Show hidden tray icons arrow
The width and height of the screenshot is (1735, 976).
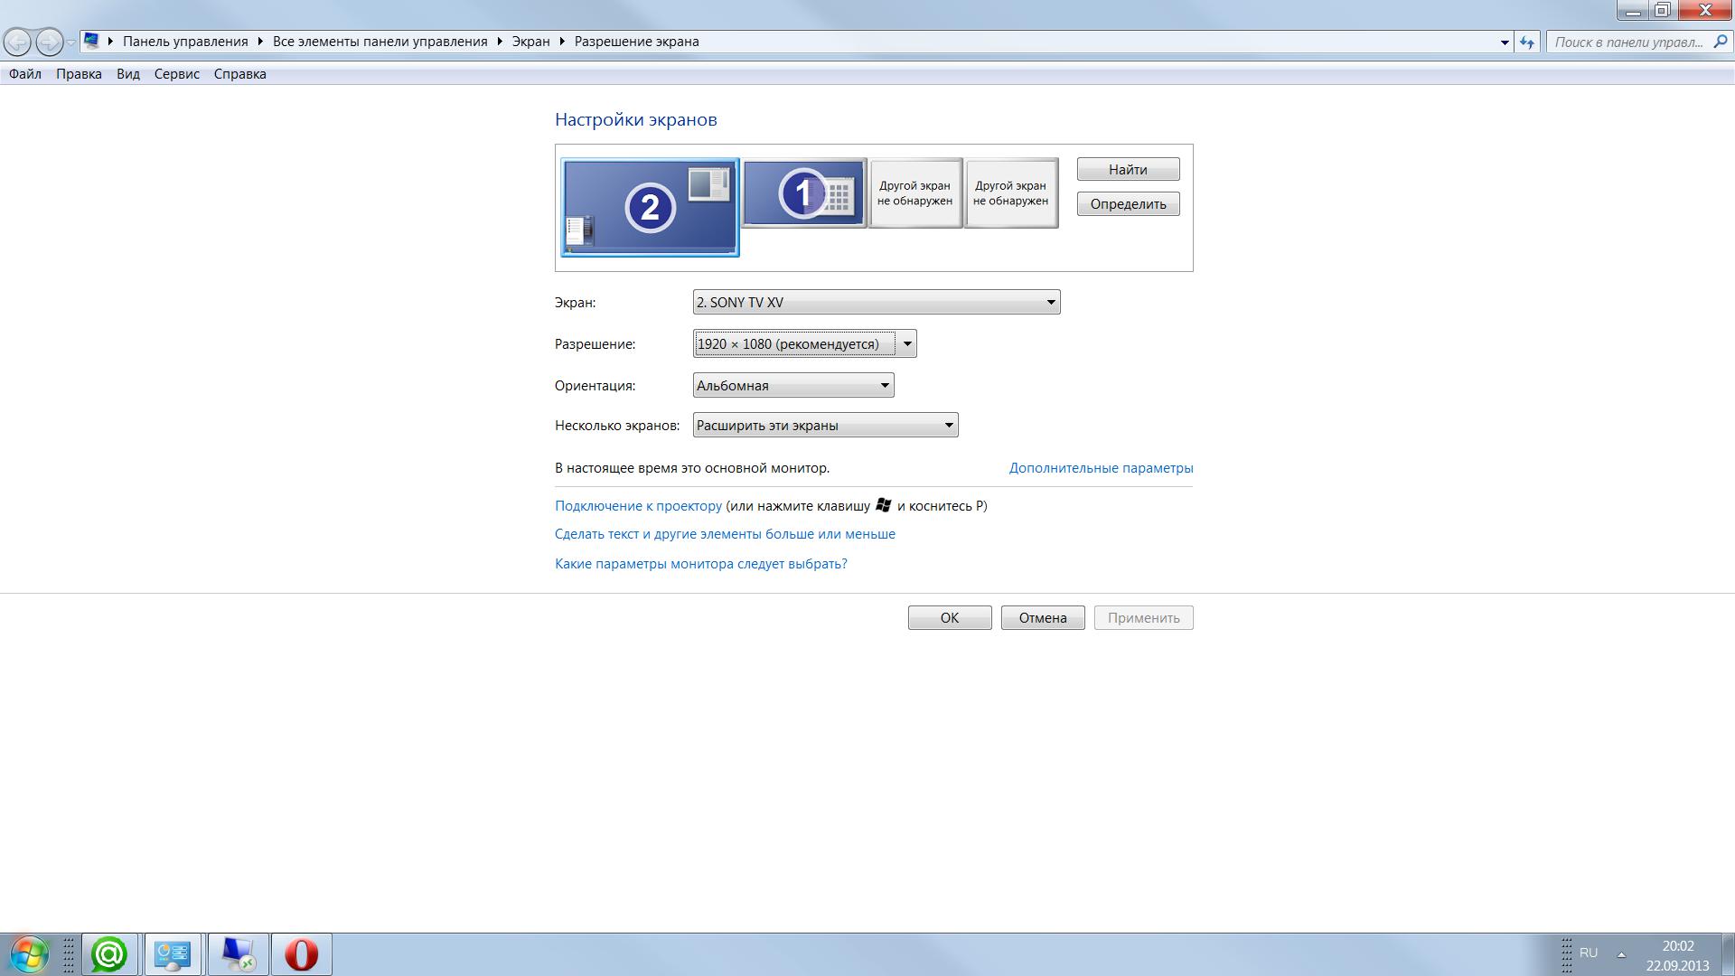click(x=1621, y=954)
